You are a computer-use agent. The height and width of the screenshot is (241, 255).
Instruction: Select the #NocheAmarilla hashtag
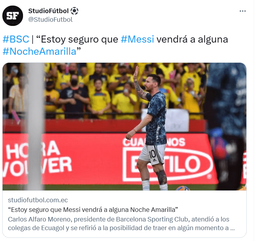40,52
